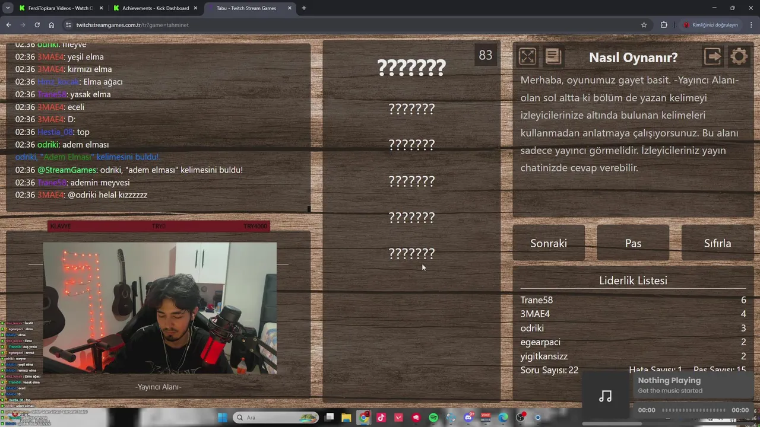760x427 pixels.
Task: Open Windows Start menu on taskbar
Action: [222, 418]
